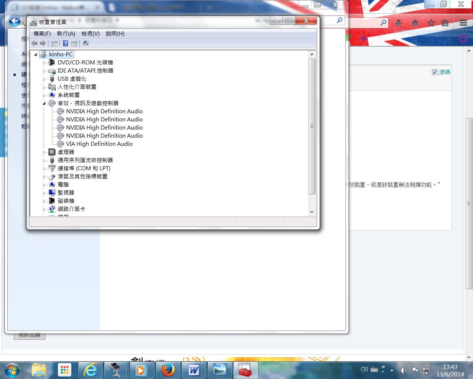The image size is (473, 379).
Task: Click the Firefox bookmark star icon
Action: click(x=431, y=23)
